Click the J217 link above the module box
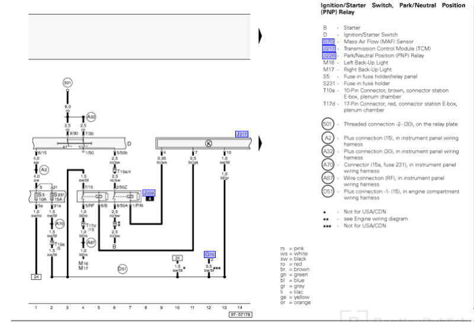Screen dimensions: 474x322 click(242, 134)
